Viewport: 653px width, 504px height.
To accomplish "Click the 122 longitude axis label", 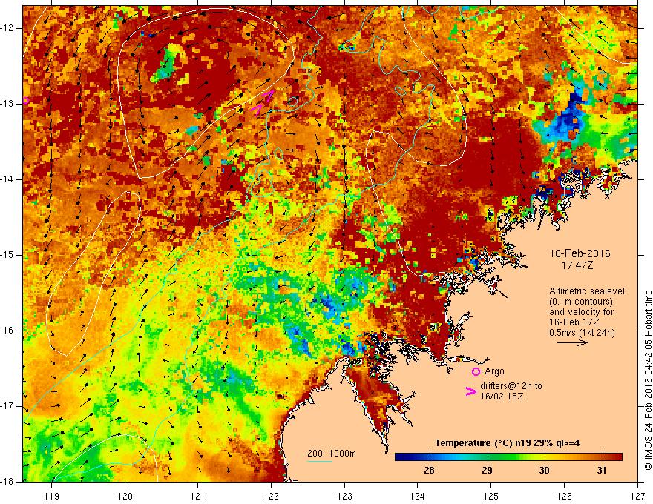I will pyautogui.click(x=271, y=496).
